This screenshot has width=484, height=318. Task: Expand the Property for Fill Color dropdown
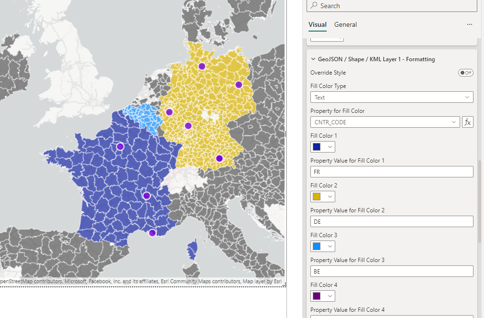click(385, 122)
